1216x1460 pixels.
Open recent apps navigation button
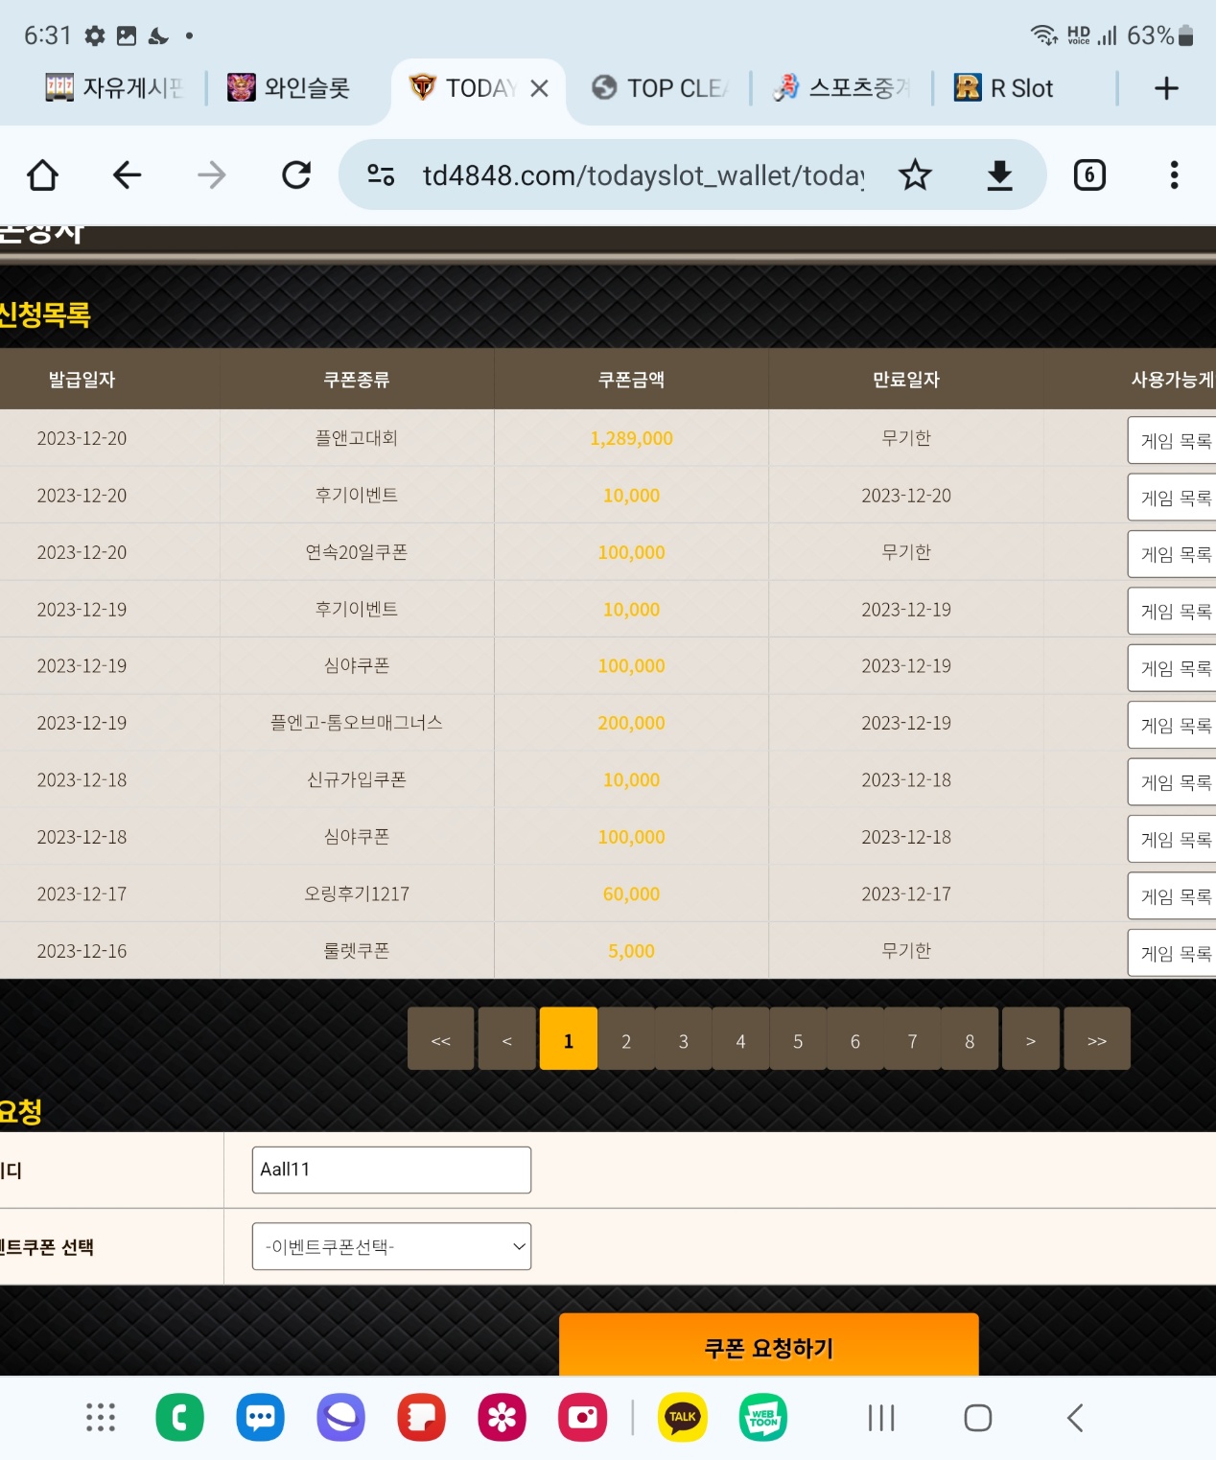(x=880, y=1418)
